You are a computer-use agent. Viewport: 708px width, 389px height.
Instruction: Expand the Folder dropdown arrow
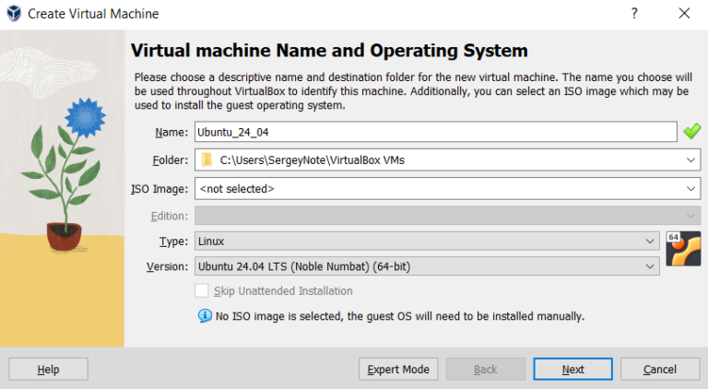(x=691, y=160)
